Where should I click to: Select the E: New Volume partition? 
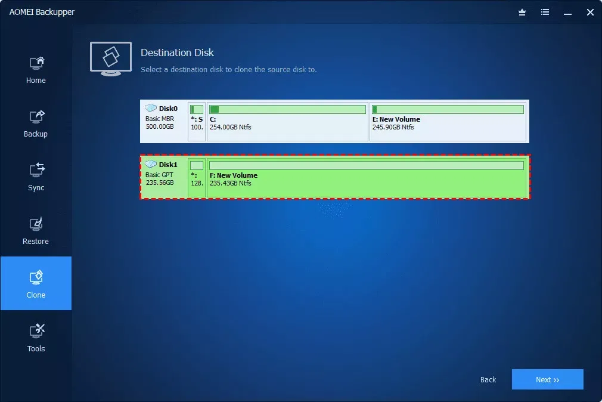click(448, 122)
